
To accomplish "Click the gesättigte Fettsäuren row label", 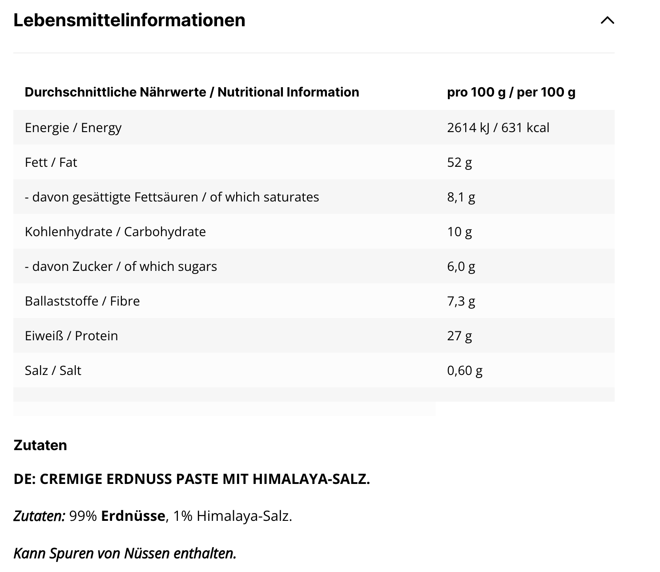I will point(172,197).
